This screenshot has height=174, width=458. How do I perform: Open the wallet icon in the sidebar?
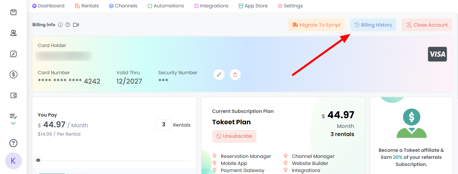tap(13, 95)
